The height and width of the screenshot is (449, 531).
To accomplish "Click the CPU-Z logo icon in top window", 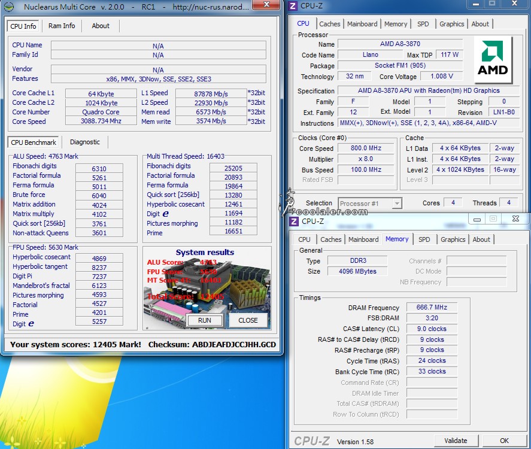I will 293,6.
